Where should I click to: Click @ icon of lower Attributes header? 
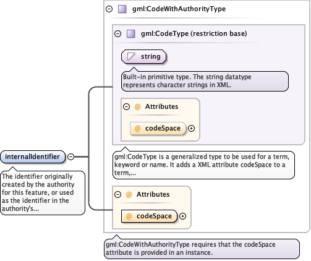[129, 194]
